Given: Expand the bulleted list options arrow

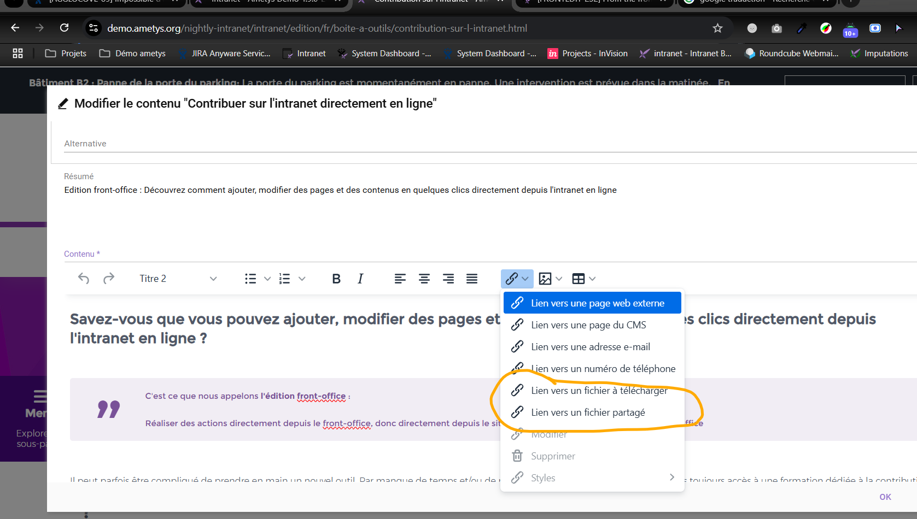Looking at the screenshot, I should click(267, 279).
